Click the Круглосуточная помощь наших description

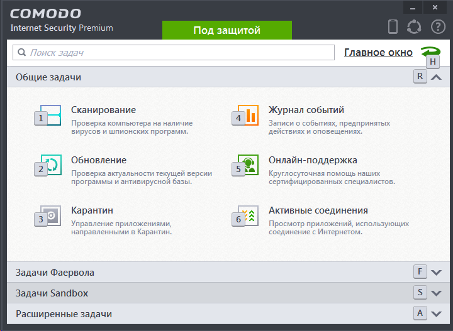pos(332,177)
